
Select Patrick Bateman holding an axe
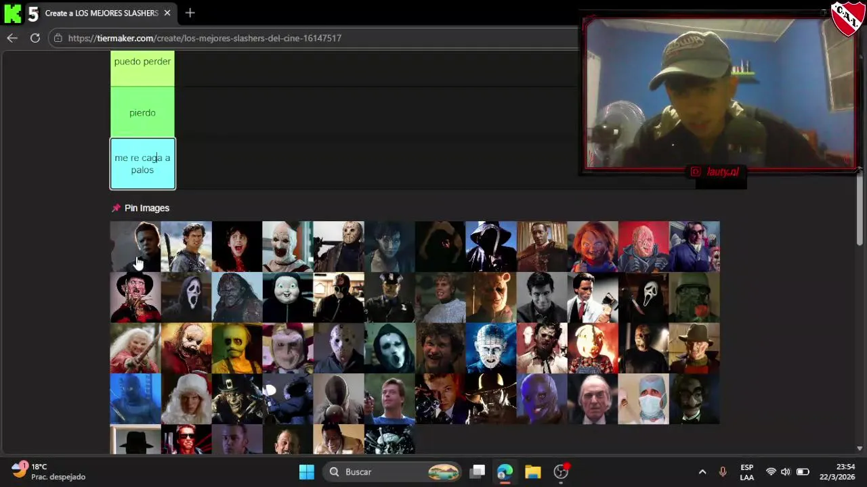tap(593, 297)
